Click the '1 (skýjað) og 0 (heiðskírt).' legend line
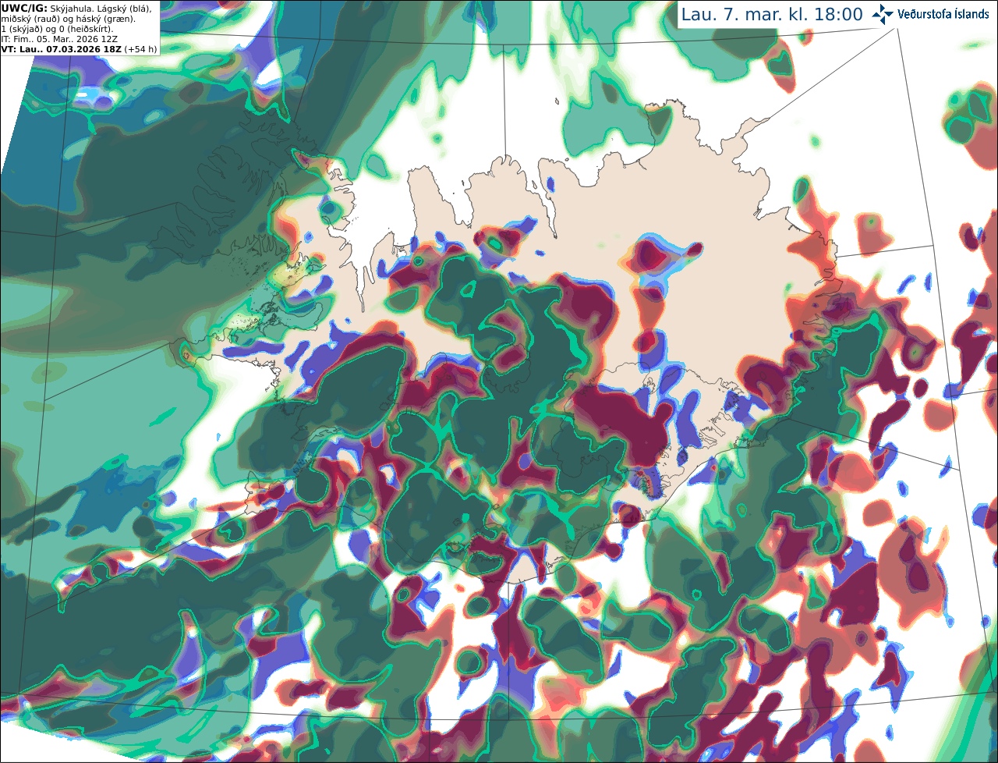The image size is (998, 763). [57, 28]
